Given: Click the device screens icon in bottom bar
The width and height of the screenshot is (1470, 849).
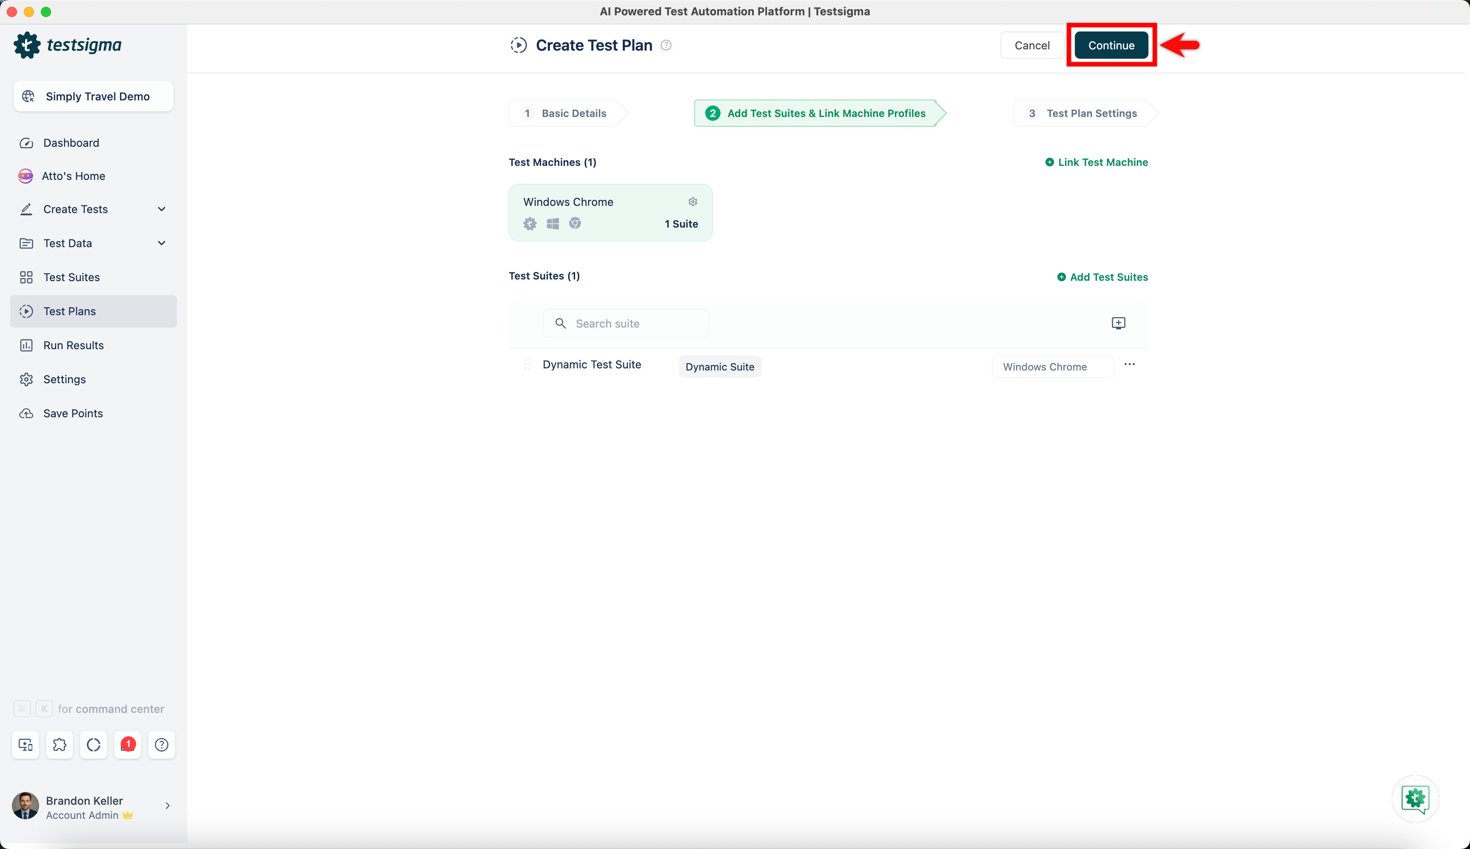Looking at the screenshot, I should coord(26,745).
